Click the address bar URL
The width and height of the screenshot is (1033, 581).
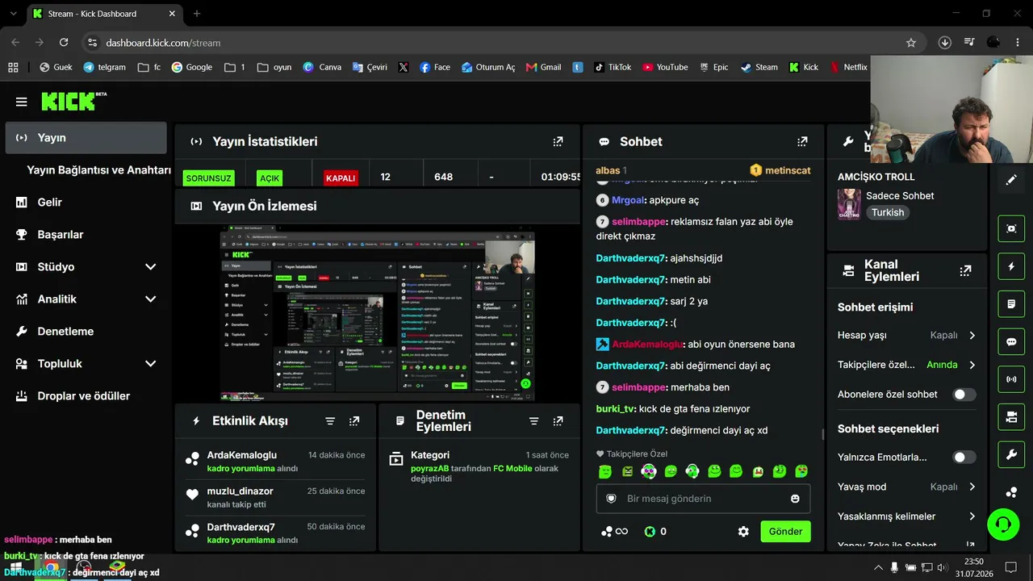pyautogui.click(x=163, y=43)
